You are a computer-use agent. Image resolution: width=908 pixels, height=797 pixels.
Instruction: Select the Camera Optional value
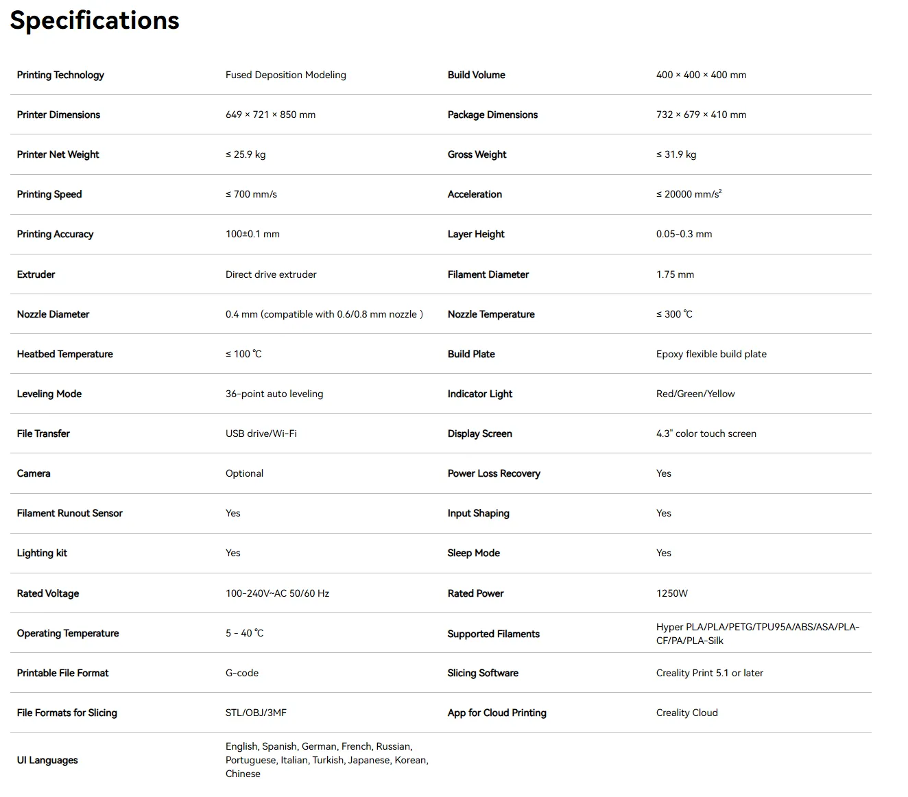click(x=244, y=473)
